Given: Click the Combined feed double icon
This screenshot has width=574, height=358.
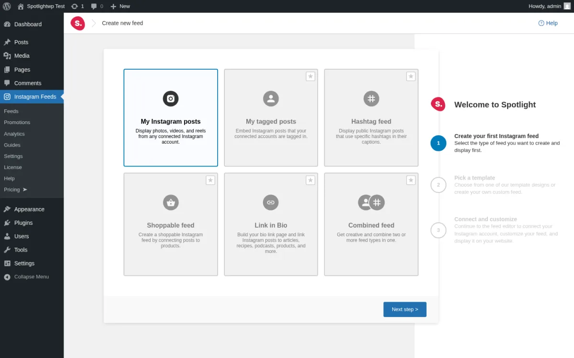Looking at the screenshot, I should pos(371,202).
